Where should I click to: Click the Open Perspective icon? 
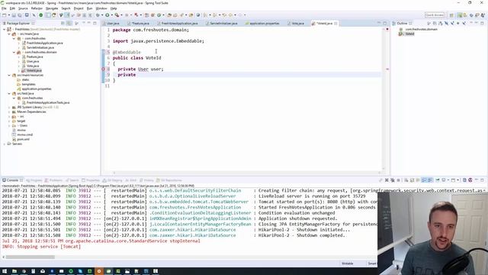pos(451,15)
